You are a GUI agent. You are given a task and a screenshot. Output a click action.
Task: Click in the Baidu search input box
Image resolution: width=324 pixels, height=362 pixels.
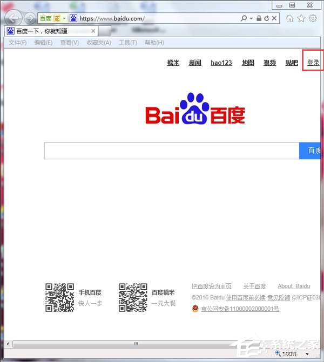pos(171,151)
